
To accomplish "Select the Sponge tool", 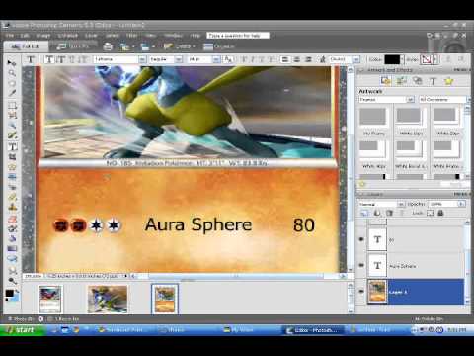I will [12, 281].
